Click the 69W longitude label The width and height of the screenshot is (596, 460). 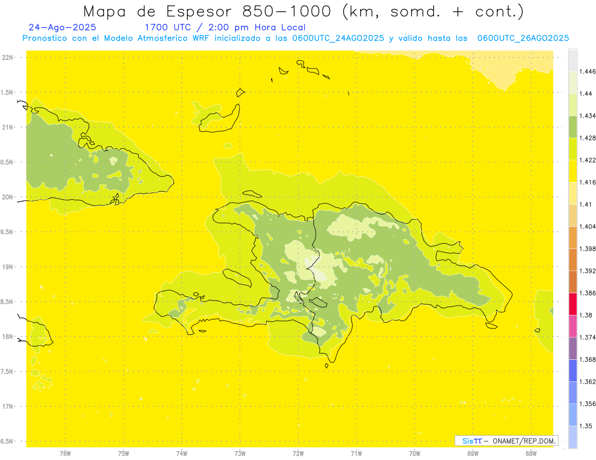coord(473,454)
